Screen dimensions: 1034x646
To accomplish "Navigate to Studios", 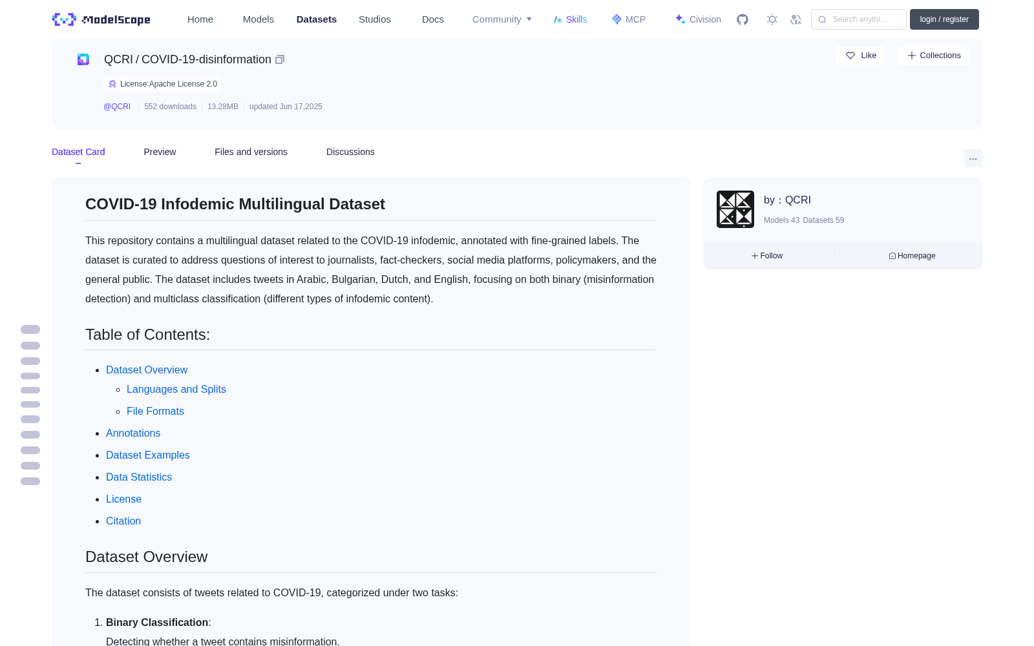I will click(375, 19).
